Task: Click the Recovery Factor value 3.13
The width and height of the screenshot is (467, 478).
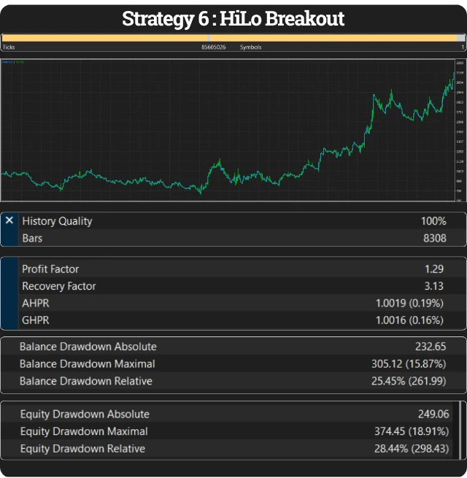Action: (433, 286)
